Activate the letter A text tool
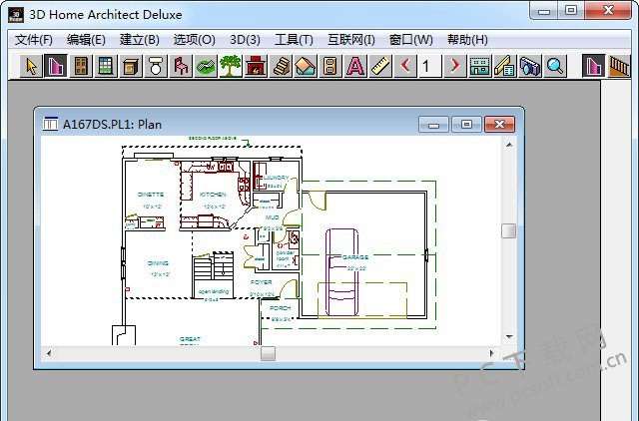Image resolution: width=639 pixels, height=421 pixels. [355, 66]
